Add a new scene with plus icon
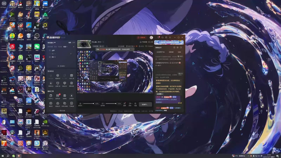Screen dimensions: 281x158 pyautogui.click(x=74, y=47)
